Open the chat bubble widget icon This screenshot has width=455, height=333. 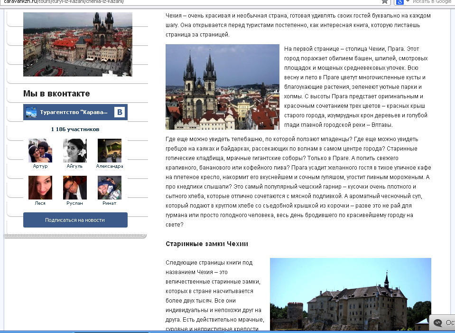coord(437,323)
